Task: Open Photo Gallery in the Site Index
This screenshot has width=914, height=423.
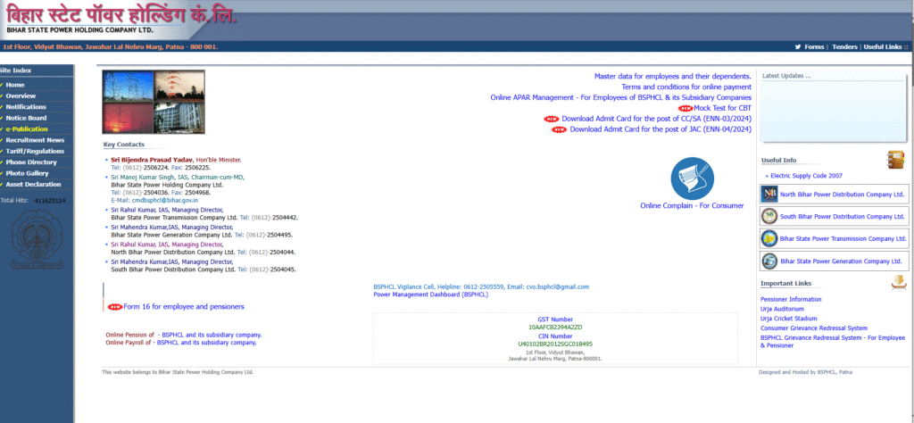Action: click(x=28, y=174)
